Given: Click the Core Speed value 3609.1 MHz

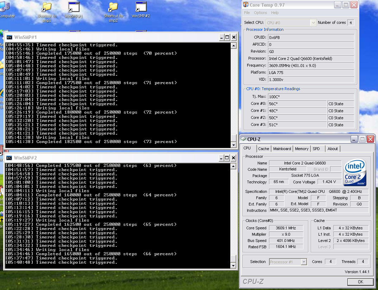Looking at the screenshot, I should [286, 228].
